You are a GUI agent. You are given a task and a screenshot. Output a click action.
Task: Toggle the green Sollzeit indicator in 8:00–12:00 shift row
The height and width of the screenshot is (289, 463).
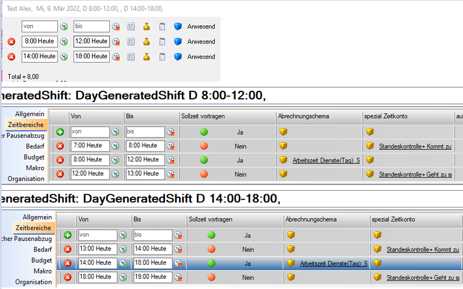coord(204,160)
